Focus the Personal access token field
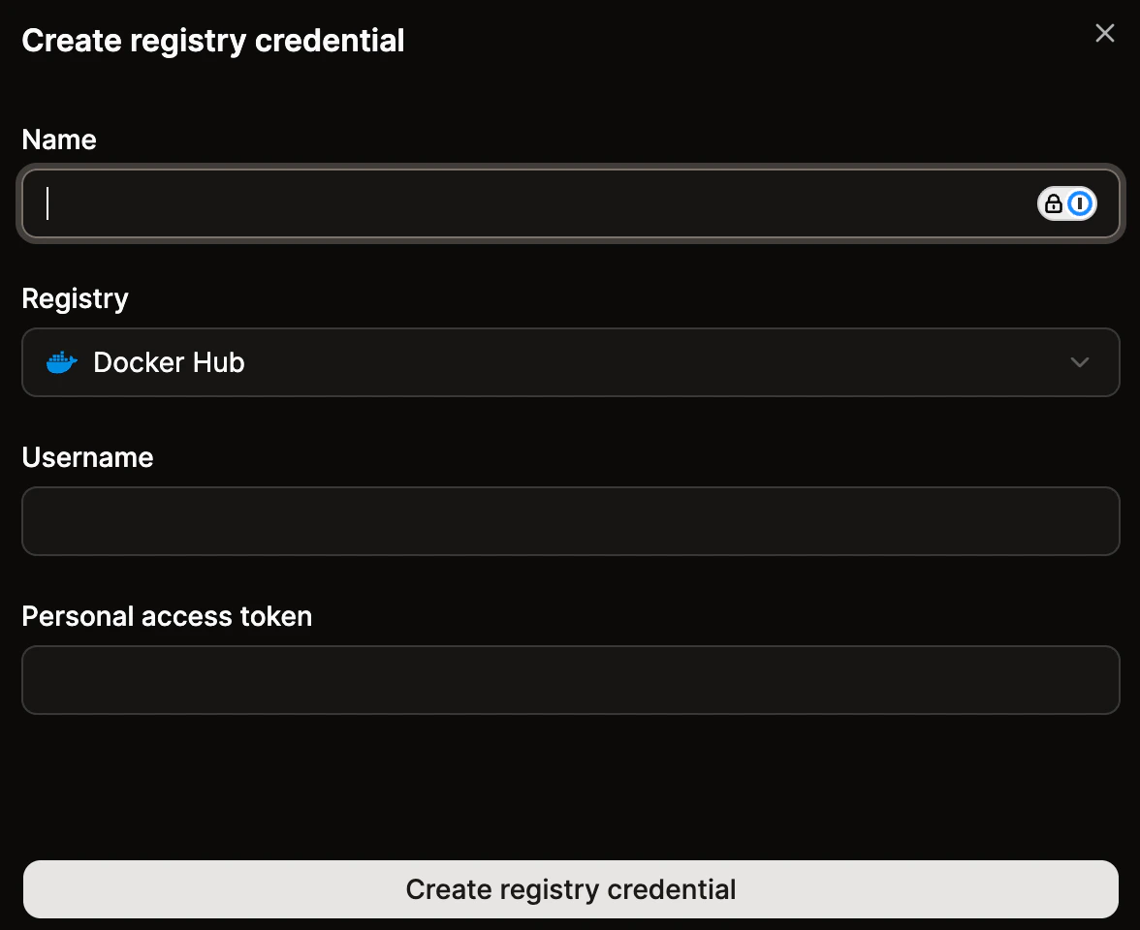The width and height of the screenshot is (1140, 930). (570, 679)
